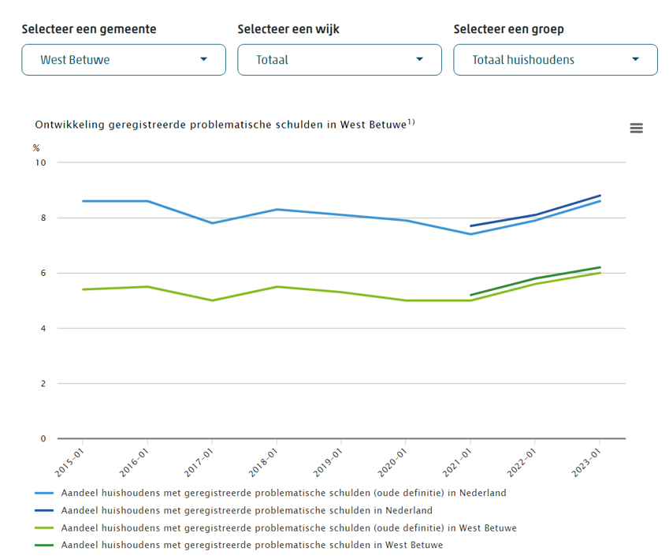The width and height of the screenshot is (669, 559).
Task: Open the gemeente dropdown showing West Betuwe
Action: click(x=123, y=60)
